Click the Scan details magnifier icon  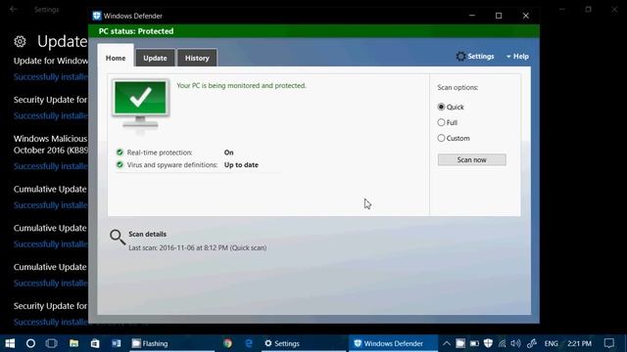(118, 237)
